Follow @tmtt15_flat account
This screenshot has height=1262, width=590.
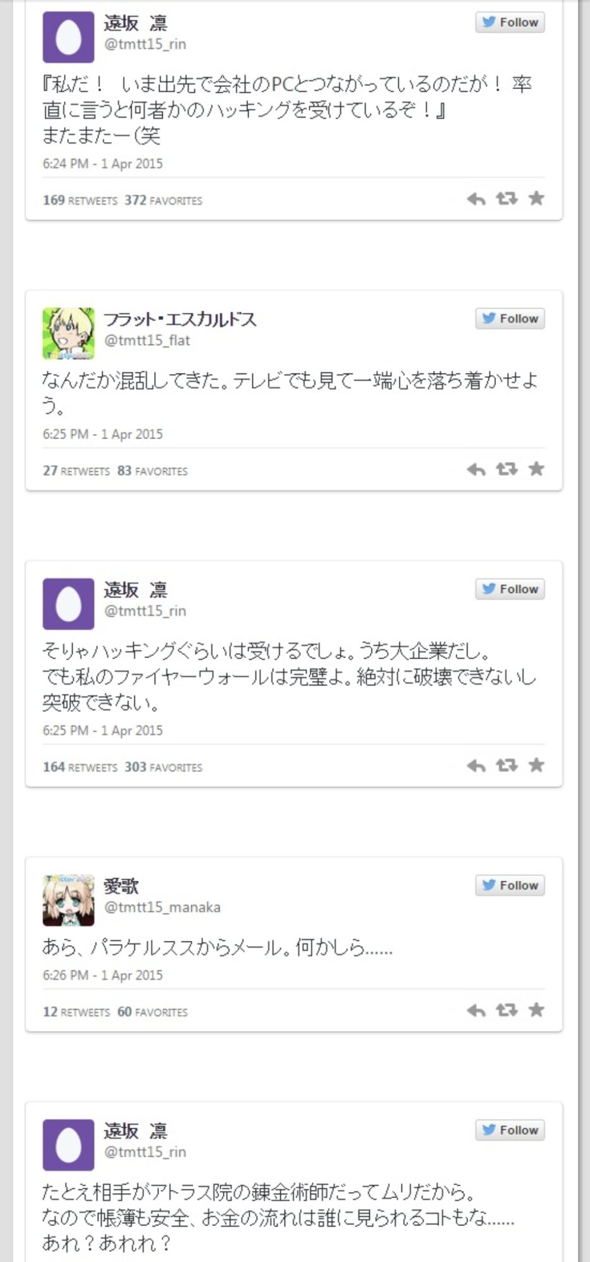(510, 319)
